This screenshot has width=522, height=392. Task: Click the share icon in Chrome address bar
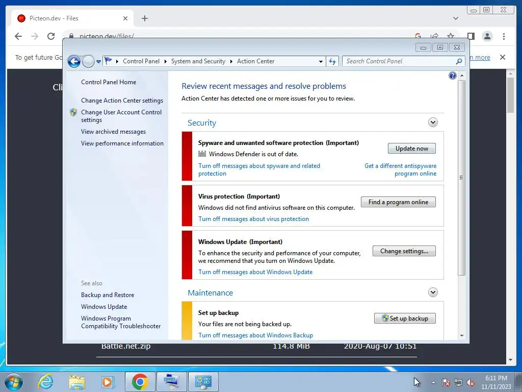point(434,36)
